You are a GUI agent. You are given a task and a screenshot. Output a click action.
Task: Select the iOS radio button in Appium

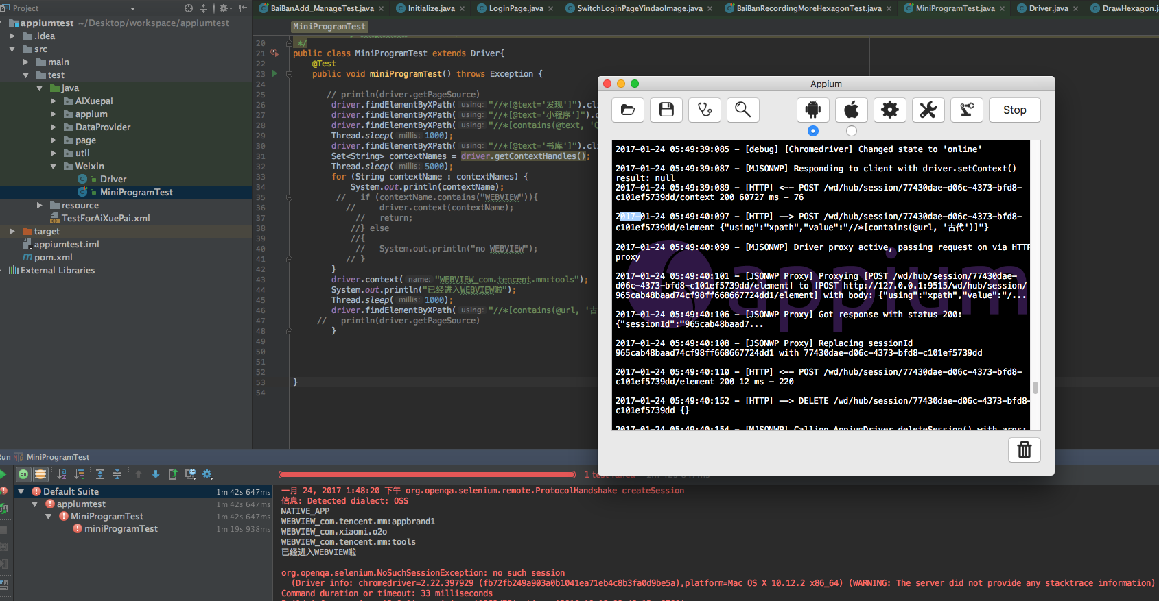pos(852,131)
